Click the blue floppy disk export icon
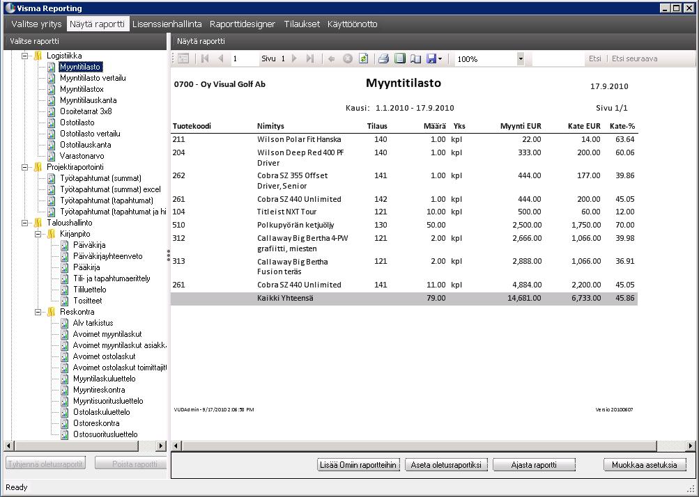Viewport: 699px width, 497px height. 431,58
